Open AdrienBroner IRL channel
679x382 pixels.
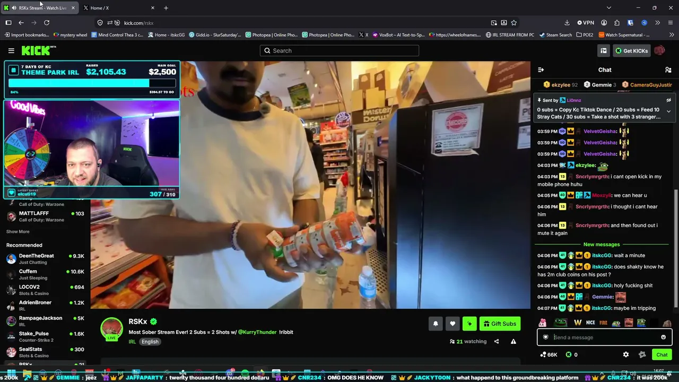45,306
